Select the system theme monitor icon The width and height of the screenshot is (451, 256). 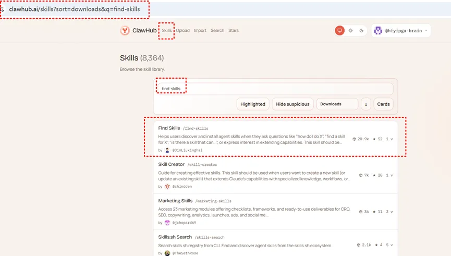coord(339,30)
